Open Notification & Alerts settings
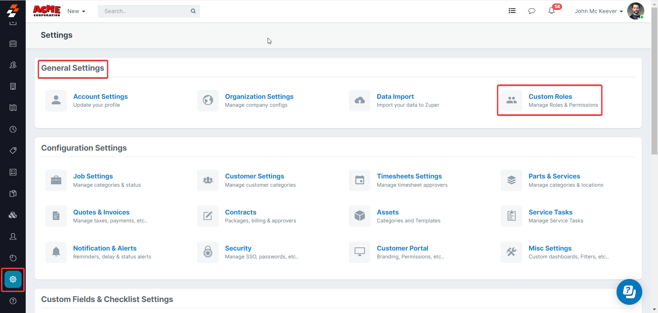658x313 pixels. [x=105, y=248]
